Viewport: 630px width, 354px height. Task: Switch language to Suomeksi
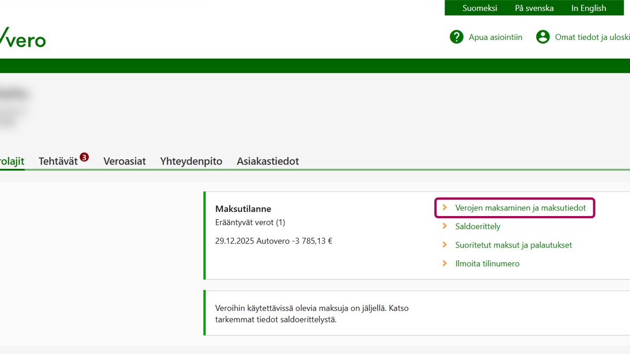pos(479,8)
